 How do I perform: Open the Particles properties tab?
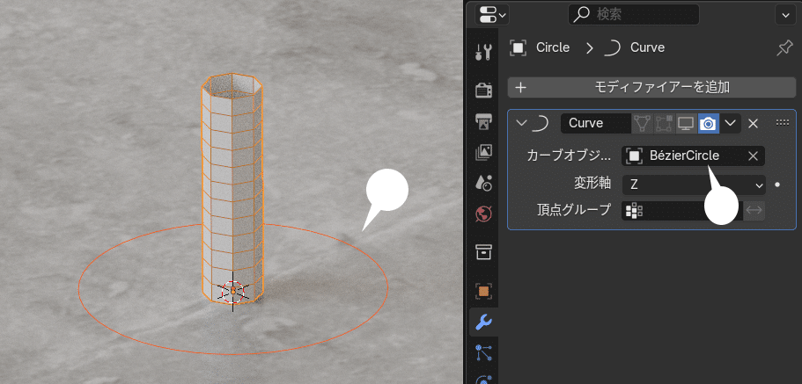point(483,353)
